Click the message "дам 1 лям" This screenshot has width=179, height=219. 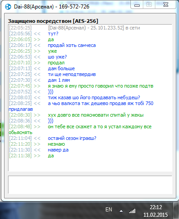pyautogui.click(x=59, y=80)
